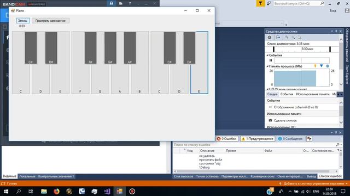
Task: Click the Поиск по списку ошибок search field
Action: click(254, 145)
